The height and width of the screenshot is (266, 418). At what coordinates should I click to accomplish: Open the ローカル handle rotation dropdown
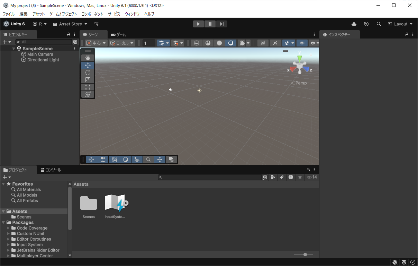click(x=122, y=43)
